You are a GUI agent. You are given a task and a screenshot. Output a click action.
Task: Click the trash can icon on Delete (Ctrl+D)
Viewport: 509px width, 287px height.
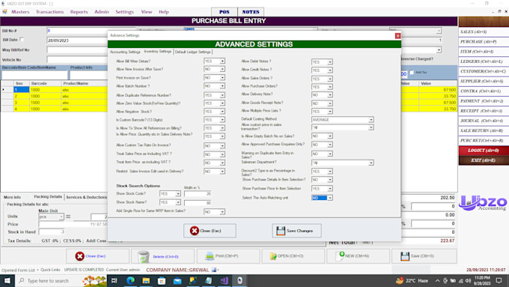[144, 256]
